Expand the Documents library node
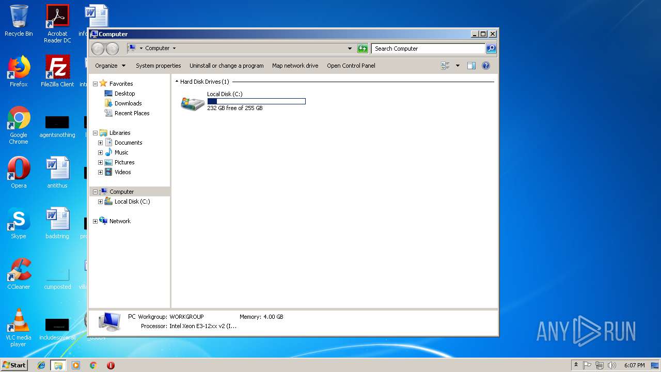 (x=100, y=143)
